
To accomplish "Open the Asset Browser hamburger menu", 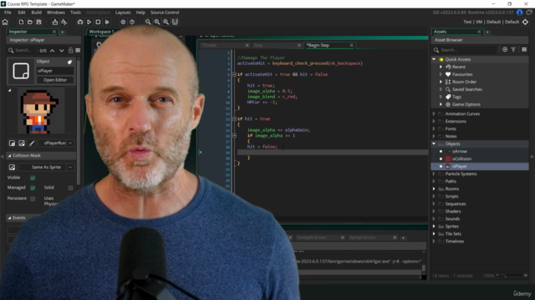I will pyautogui.click(x=524, y=50).
